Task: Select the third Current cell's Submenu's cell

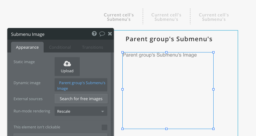Action: [x=214, y=17]
